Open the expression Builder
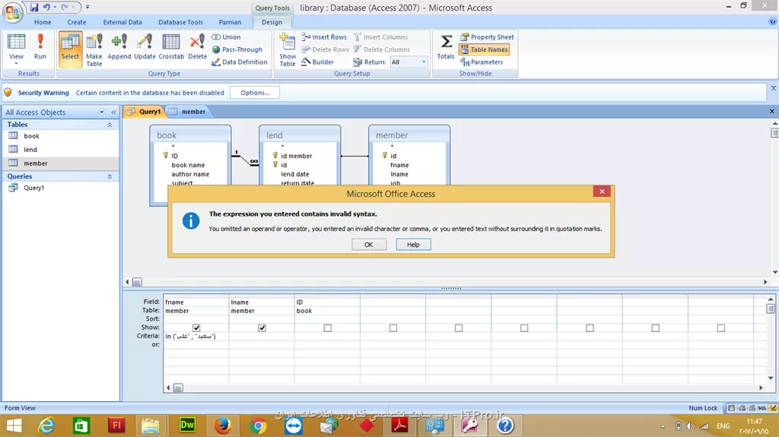 tap(317, 62)
